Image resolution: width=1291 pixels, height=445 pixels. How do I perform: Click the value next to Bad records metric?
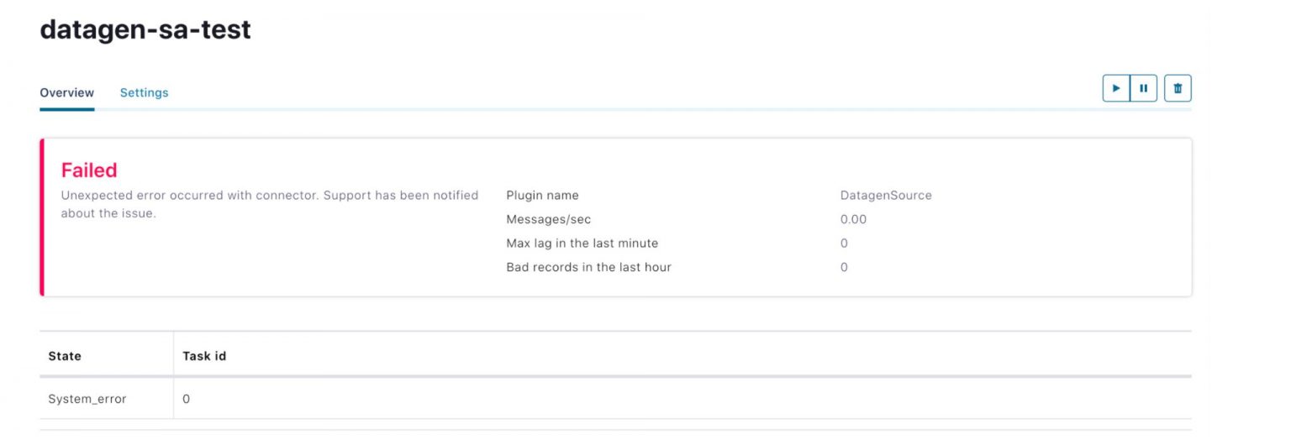point(844,267)
